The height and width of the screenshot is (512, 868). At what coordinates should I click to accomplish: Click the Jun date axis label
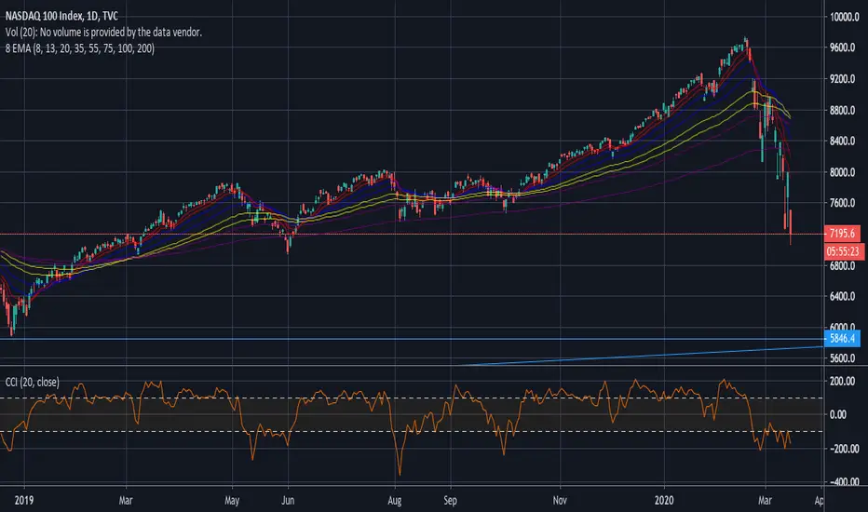tap(287, 500)
